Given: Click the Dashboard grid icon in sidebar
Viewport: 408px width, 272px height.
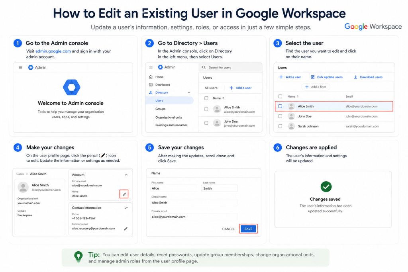Looking at the screenshot, I should (x=151, y=85).
